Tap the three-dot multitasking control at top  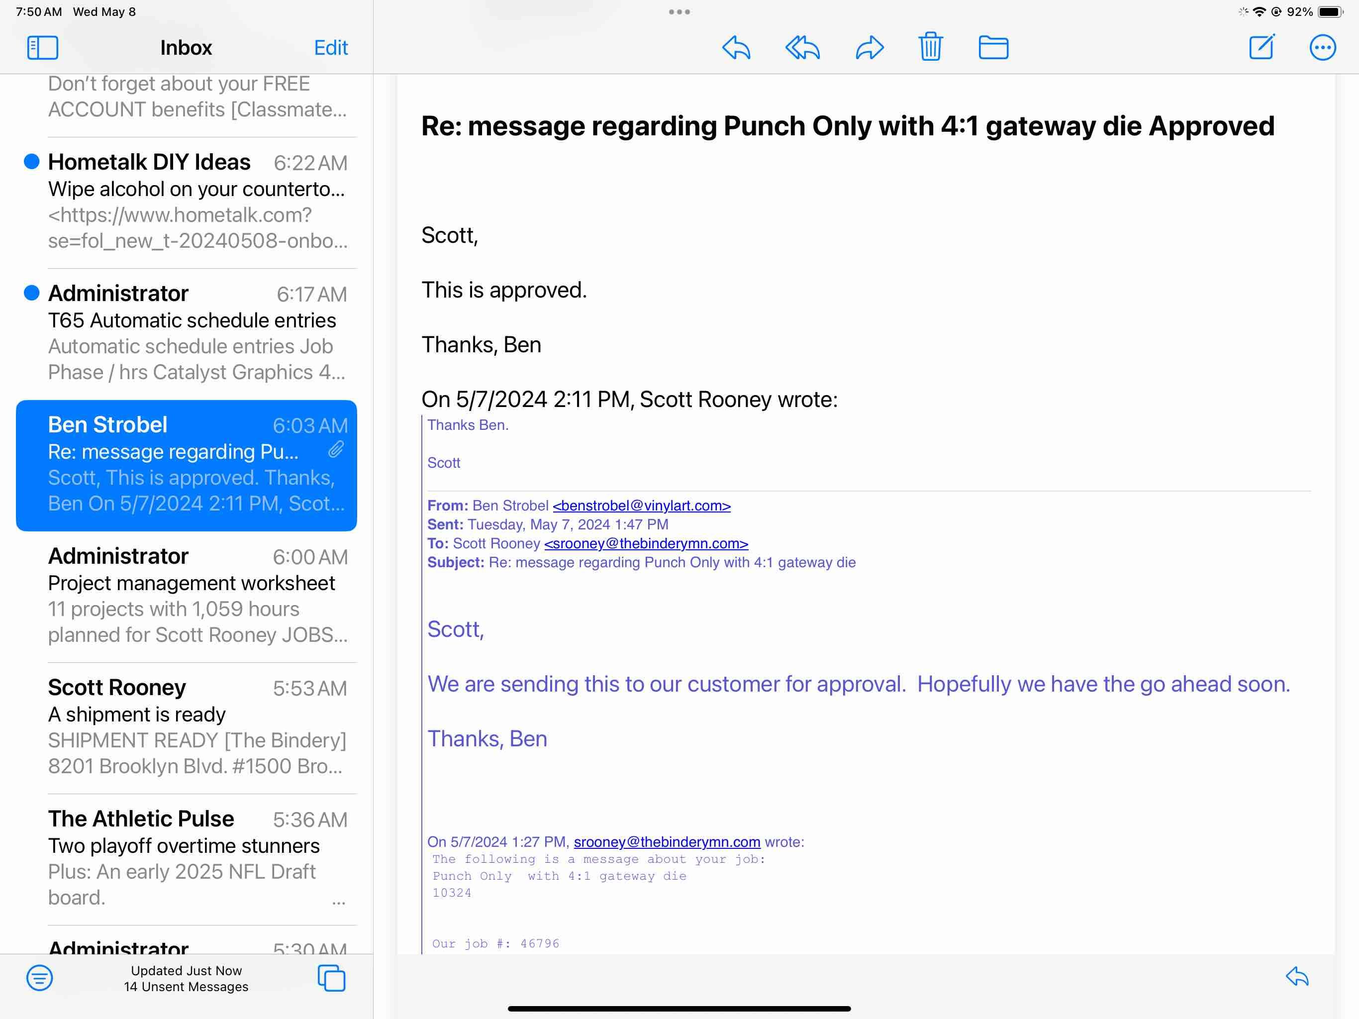(x=679, y=11)
